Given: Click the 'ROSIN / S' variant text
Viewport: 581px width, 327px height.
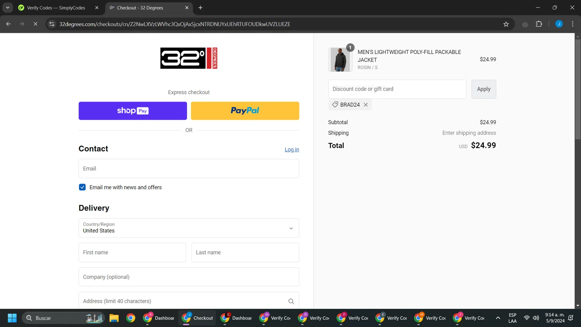Looking at the screenshot, I should [x=367, y=67].
